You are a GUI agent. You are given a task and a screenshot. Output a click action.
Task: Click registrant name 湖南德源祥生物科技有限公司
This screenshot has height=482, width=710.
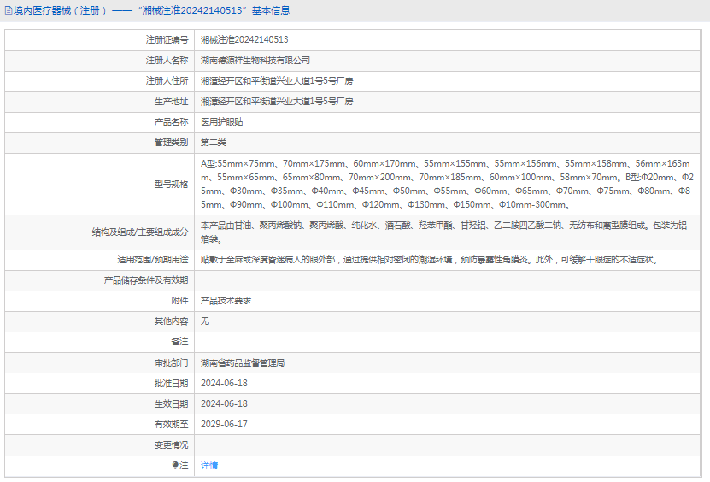[x=255, y=60]
